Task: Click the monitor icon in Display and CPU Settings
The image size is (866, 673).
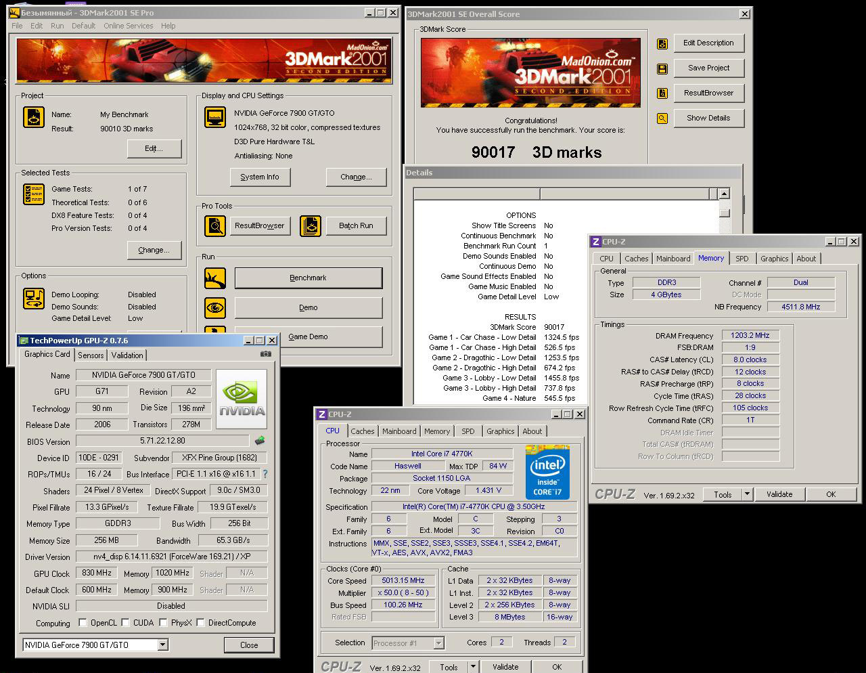Action: tap(215, 117)
